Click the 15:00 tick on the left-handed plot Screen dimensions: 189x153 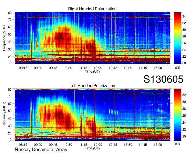(158, 145)
